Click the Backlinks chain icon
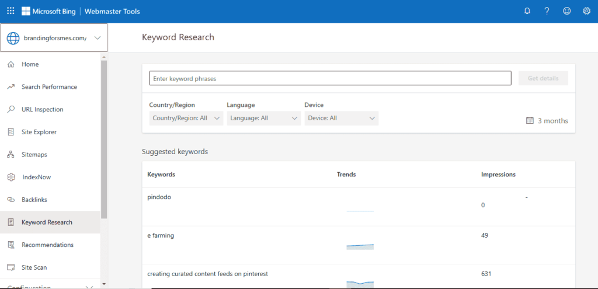 coord(11,200)
